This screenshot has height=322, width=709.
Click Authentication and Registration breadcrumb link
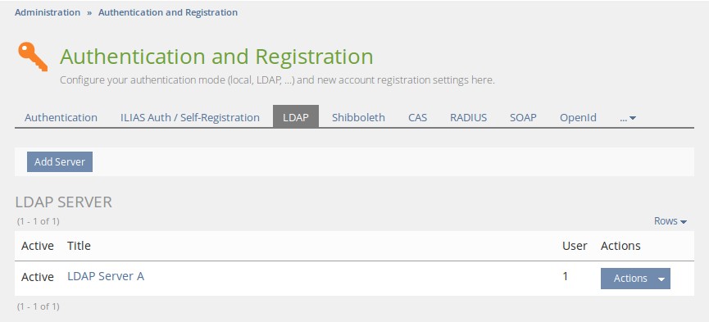click(168, 12)
